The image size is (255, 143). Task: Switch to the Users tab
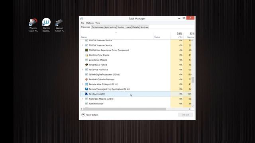tap(128, 27)
